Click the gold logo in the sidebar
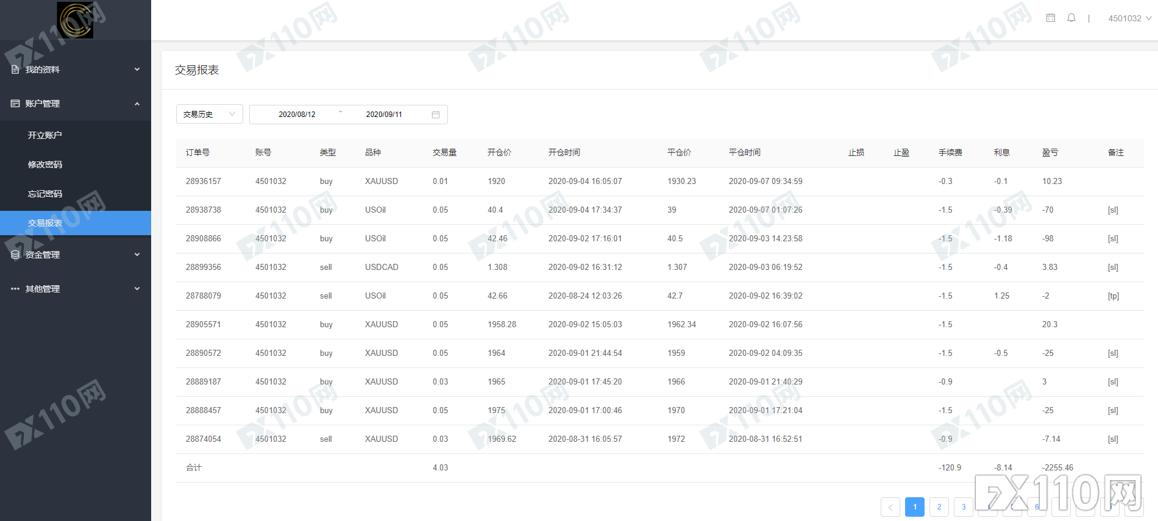This screenshot has height=521, width=1158. [x=75, y=19]
